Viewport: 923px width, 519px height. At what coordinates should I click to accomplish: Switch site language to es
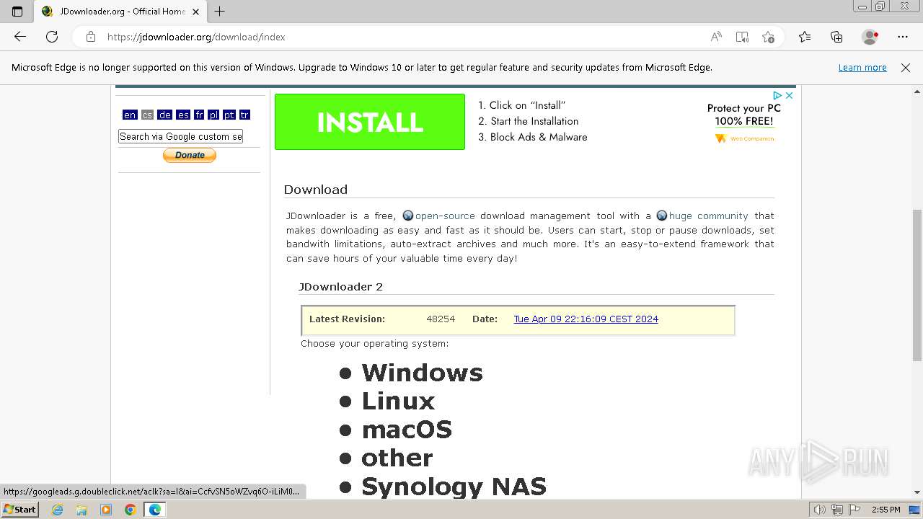click(183, 115)
